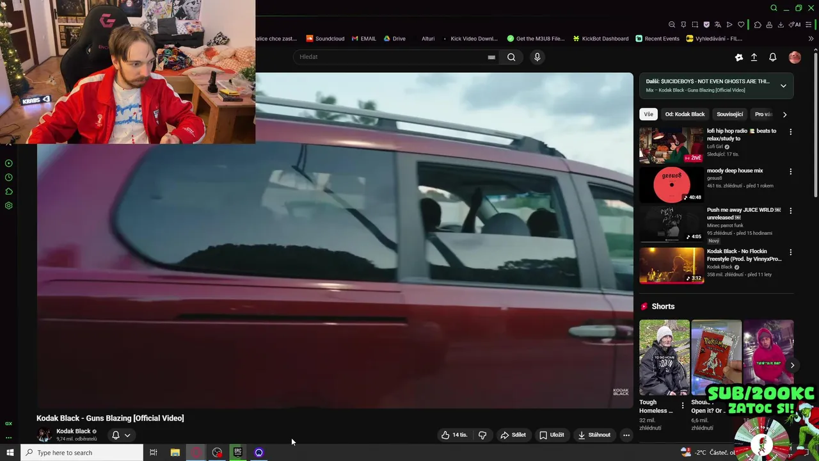Click the Windows Start button
This screenshot has width=819, height=461.
(10, 453)
